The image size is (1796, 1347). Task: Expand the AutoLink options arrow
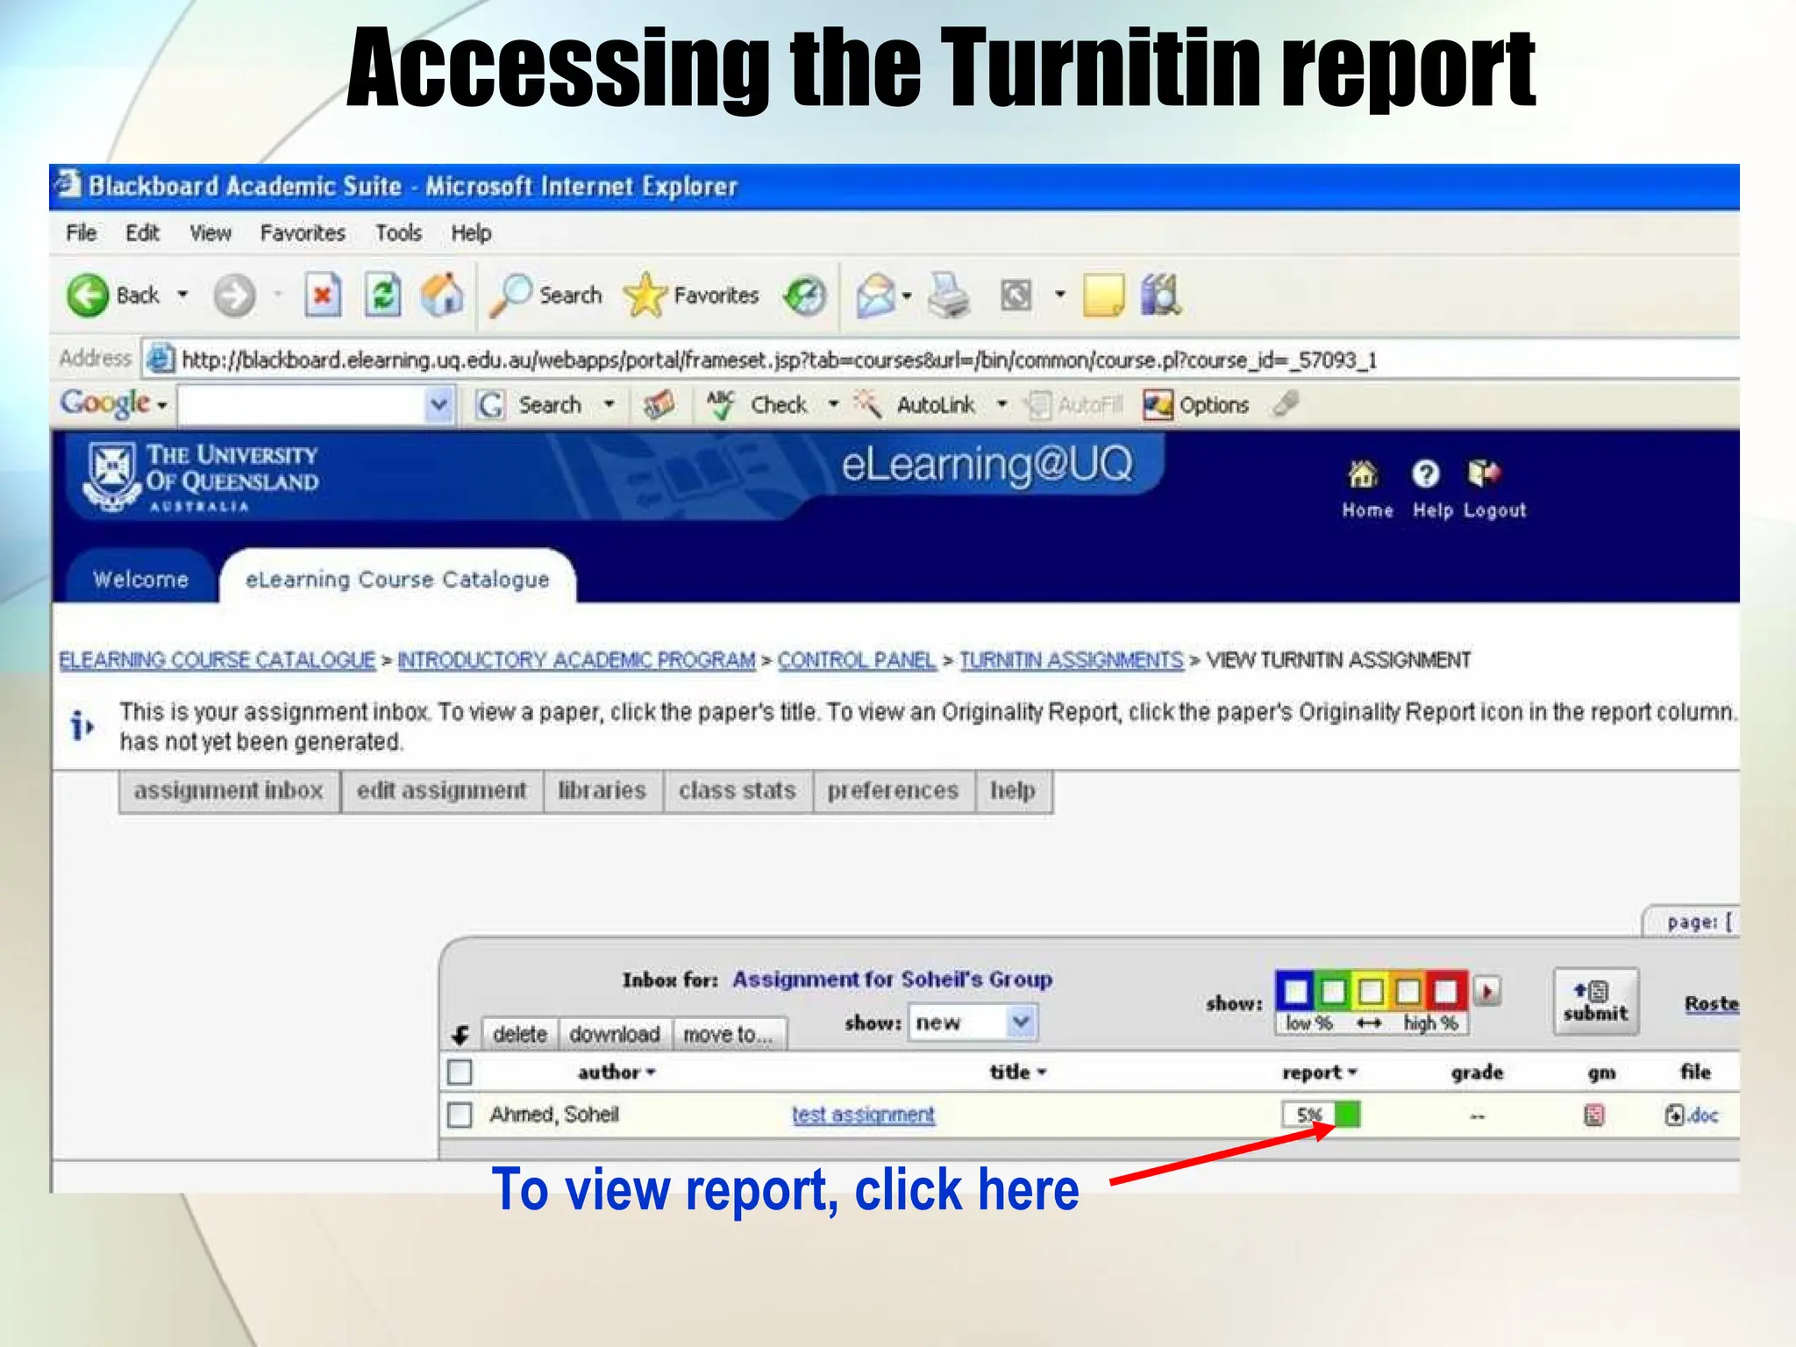click(x=1001, y=405)
